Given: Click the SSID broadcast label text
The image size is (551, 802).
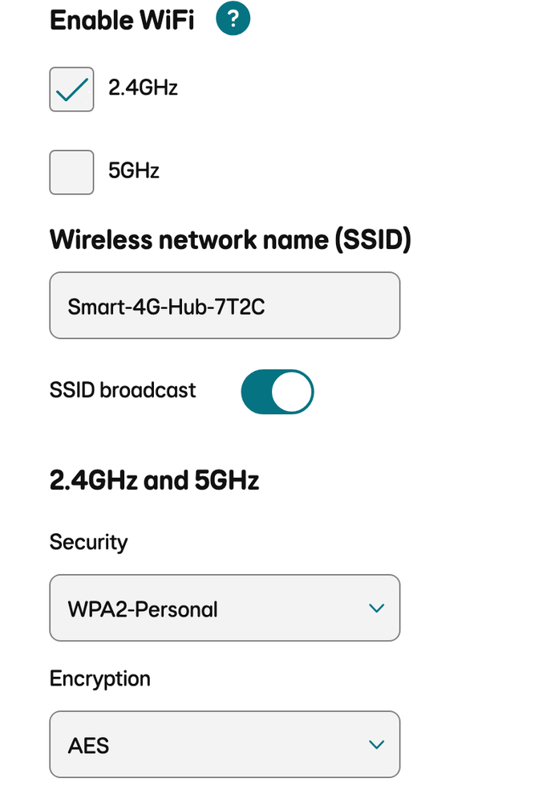Looking at the screenshot, I should tap(123, 390).
